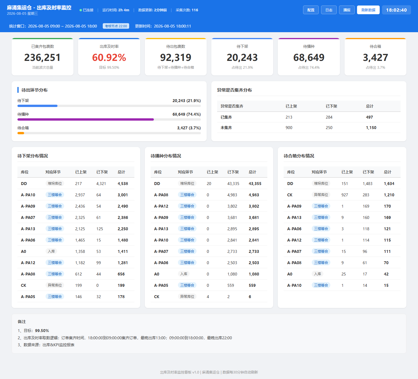Click the 配置 button in header
418x379 pixels.
point(311,10)
